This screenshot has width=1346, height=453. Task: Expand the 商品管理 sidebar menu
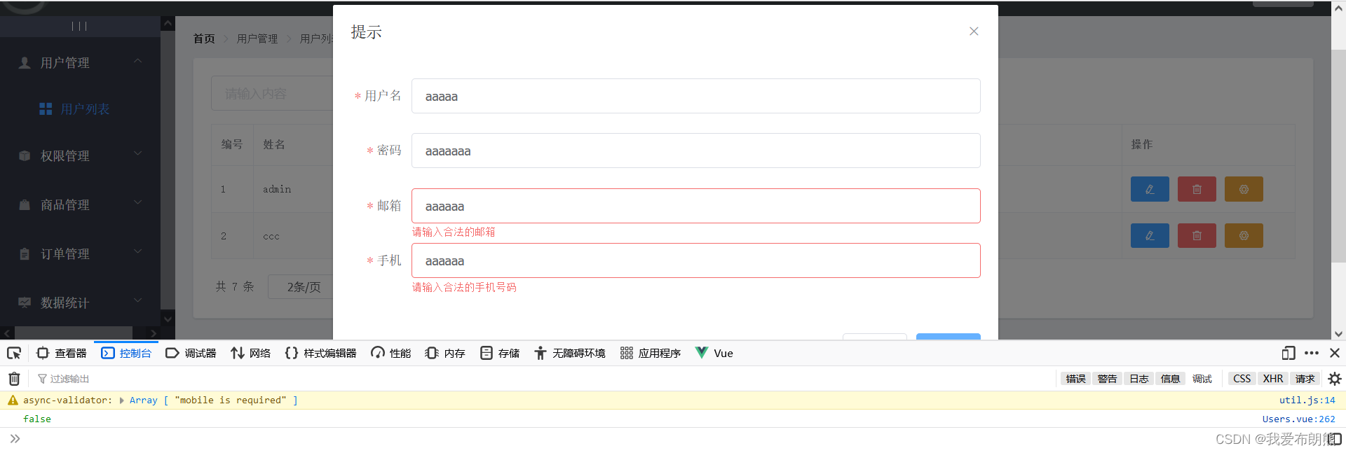[80, 204]
